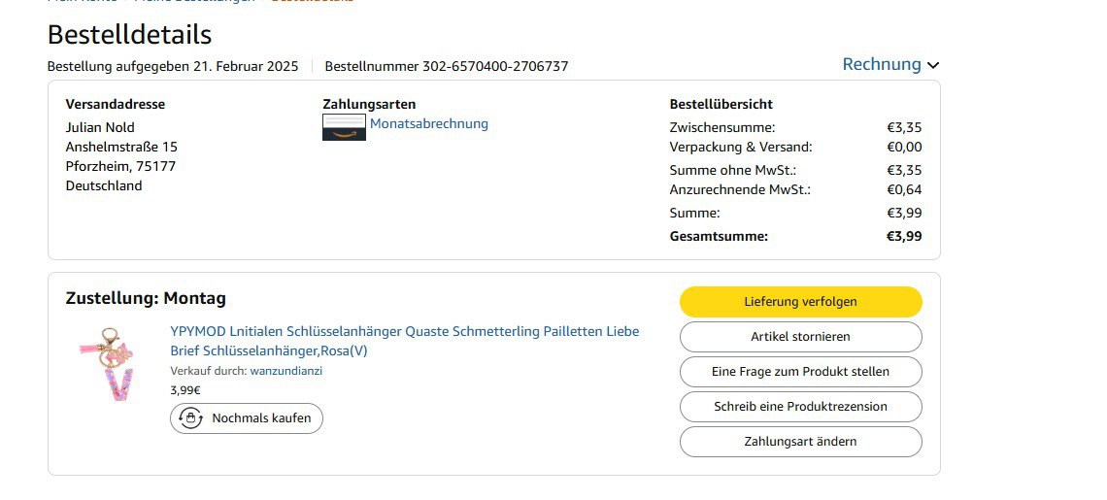Screen dimensions: 1107x500
Task: Click the basket icon in Nochmals kaufen
Action: pos(190,418)
